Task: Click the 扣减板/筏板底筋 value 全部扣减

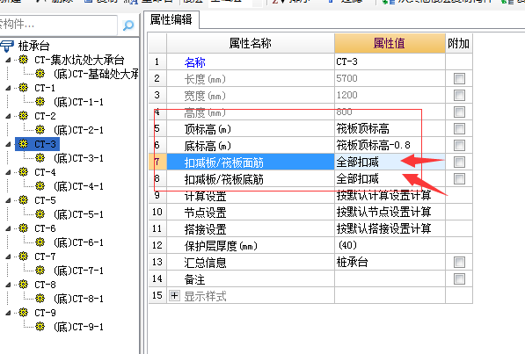Action: [390, 179]
